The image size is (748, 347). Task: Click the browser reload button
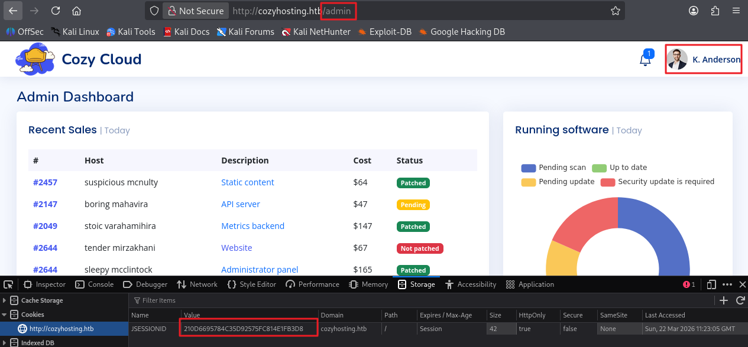55,11
